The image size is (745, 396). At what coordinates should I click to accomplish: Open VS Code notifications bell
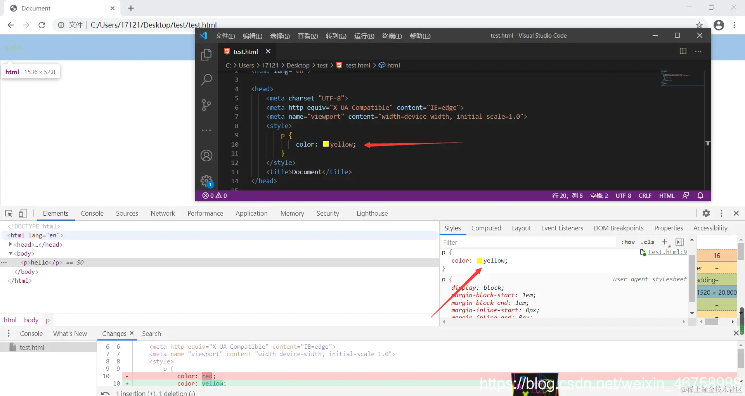(700, 195)
